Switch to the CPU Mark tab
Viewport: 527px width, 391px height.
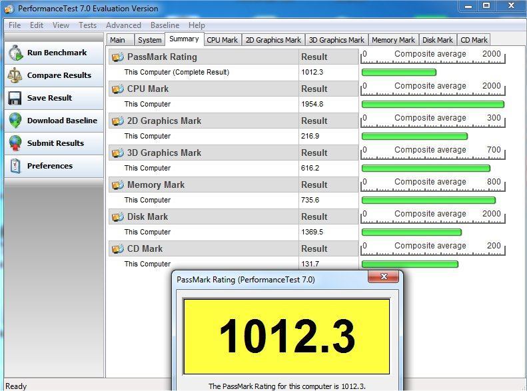(x=222, y=40)
